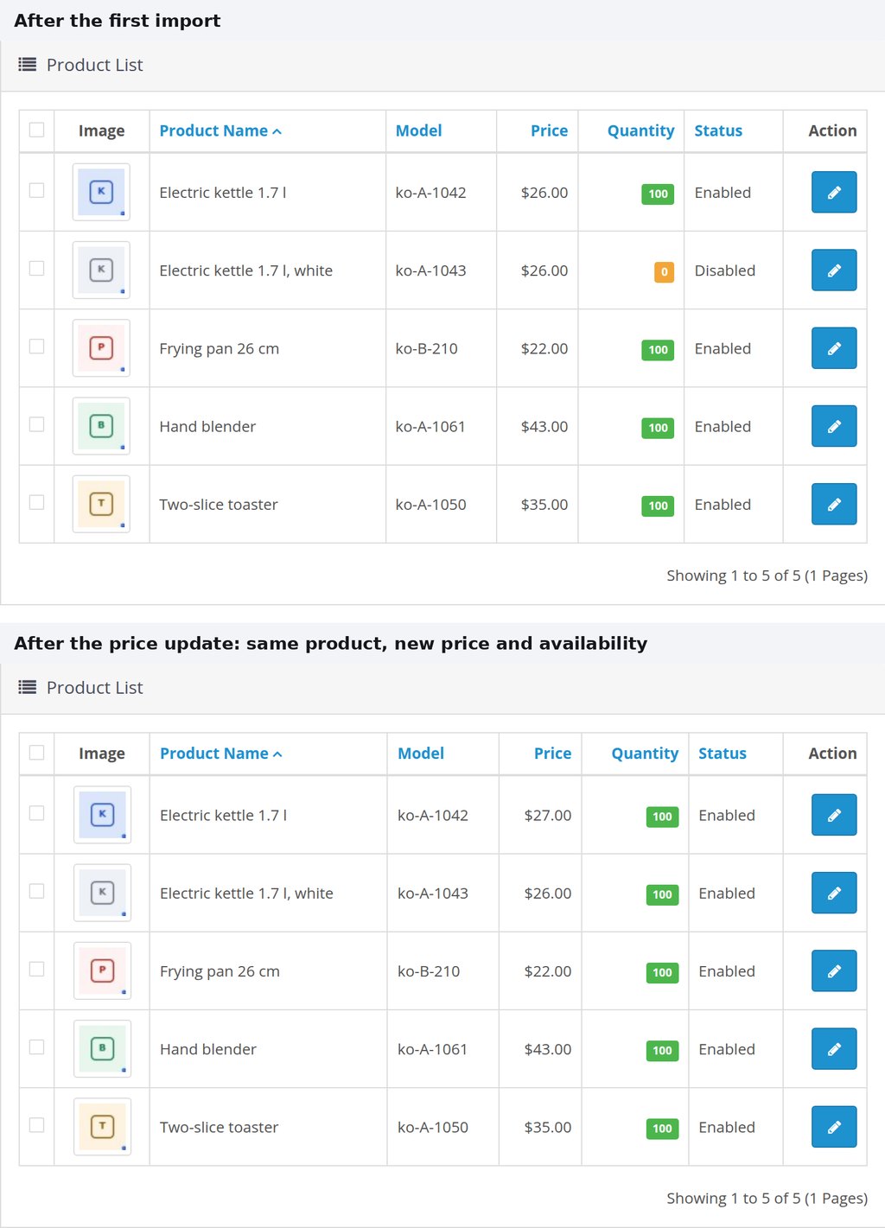Open hand blender thumbnail in first table
The image size is (885, 1228).
101,425
